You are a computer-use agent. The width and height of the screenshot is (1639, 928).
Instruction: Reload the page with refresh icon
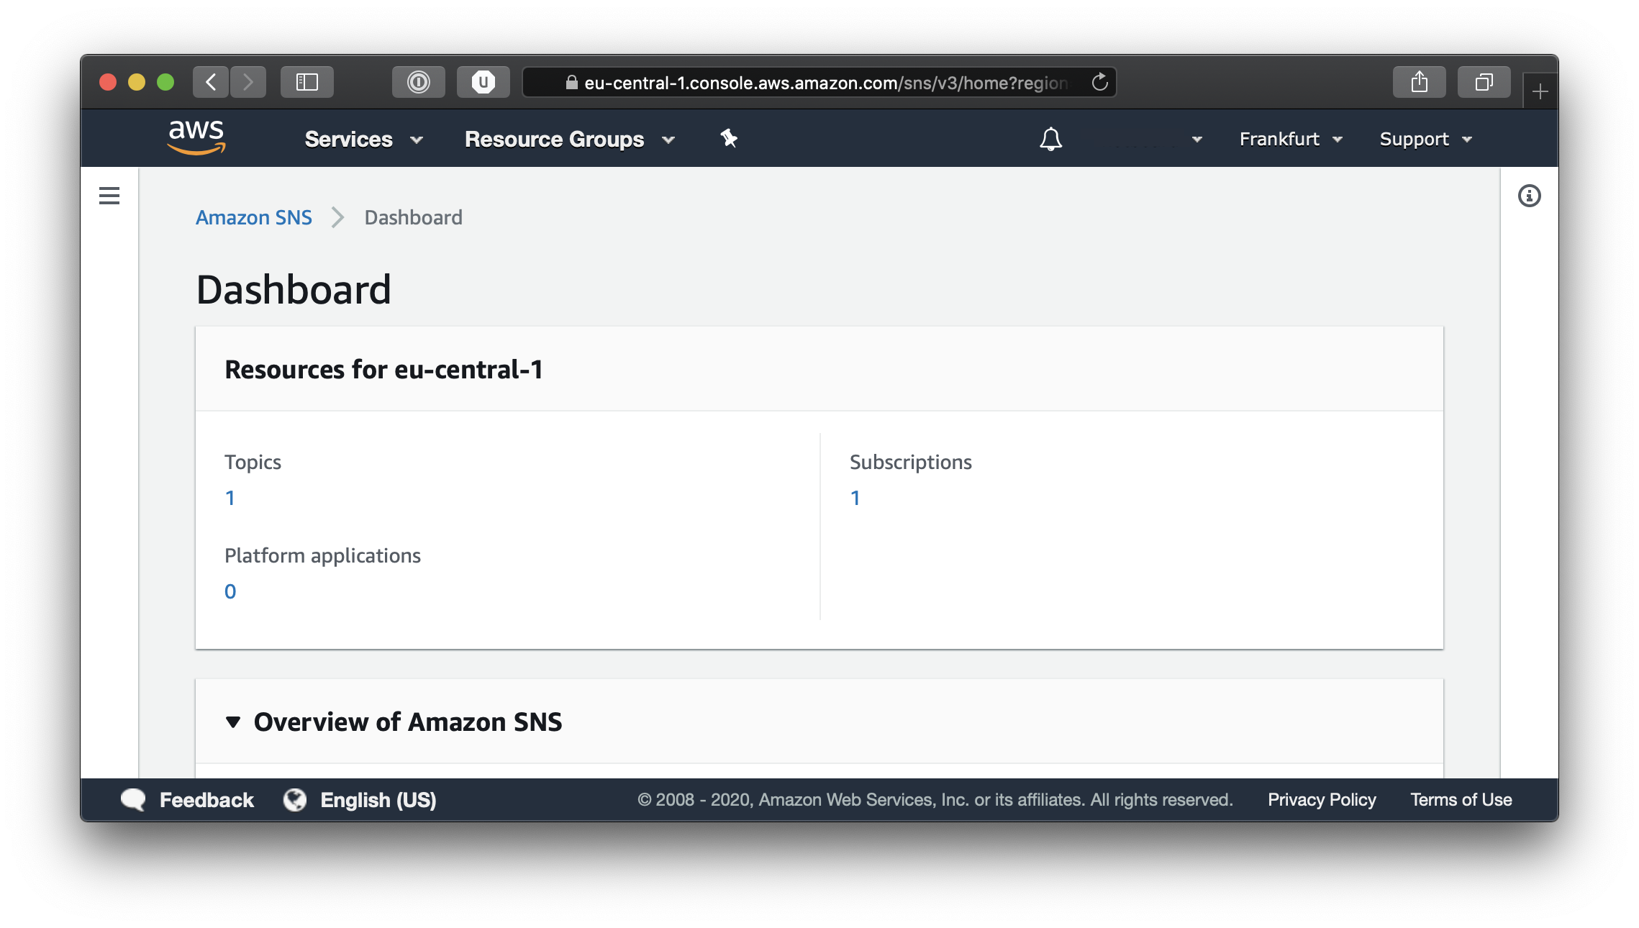1099,82
